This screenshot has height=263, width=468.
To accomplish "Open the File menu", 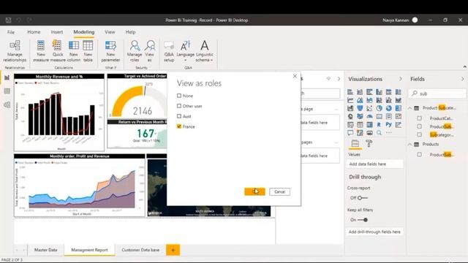I will click(x=11, y=32).
